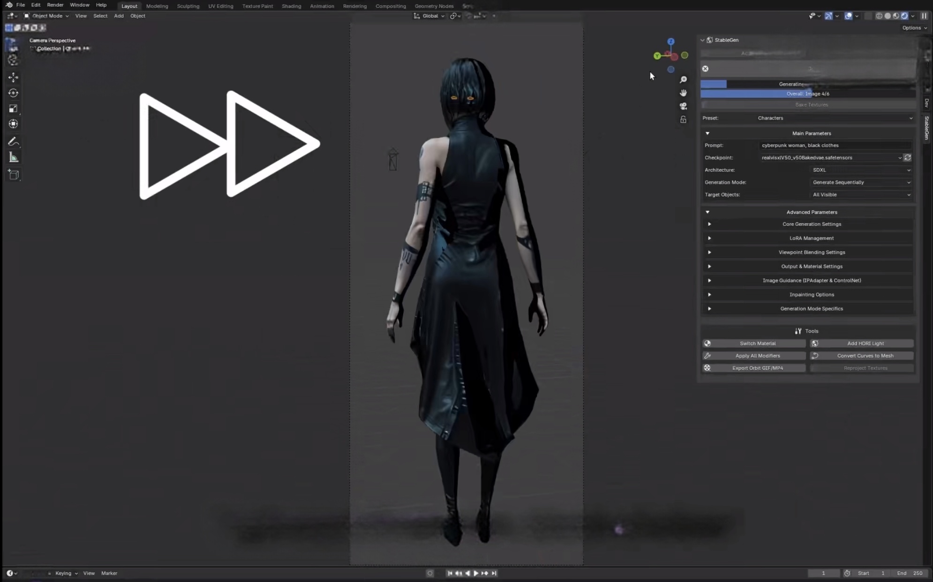Image resolution: width=933 pixels, height=582 pixels.
Task: Click the Overall Image 4/6 progress bar
Action: (807, 94)
